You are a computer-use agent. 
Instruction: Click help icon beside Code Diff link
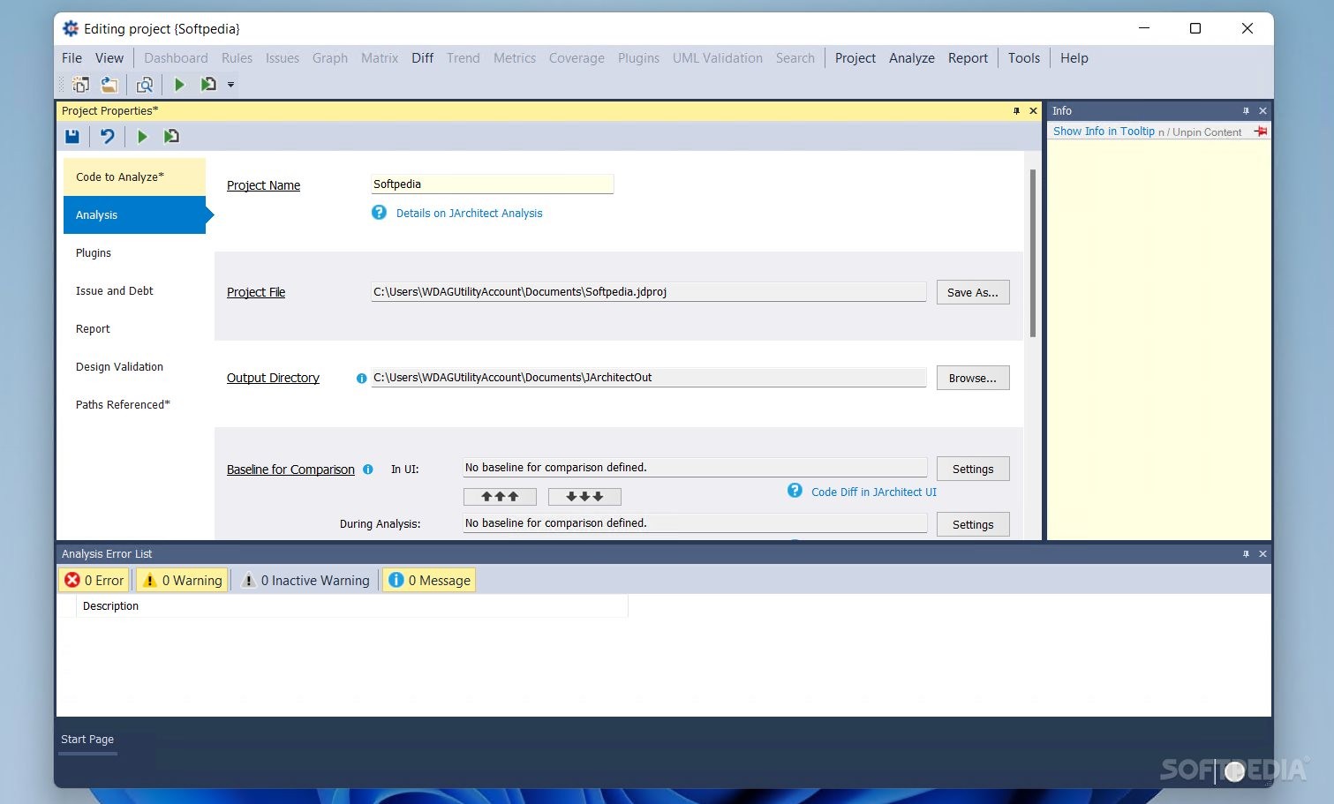tap(795, 491)
